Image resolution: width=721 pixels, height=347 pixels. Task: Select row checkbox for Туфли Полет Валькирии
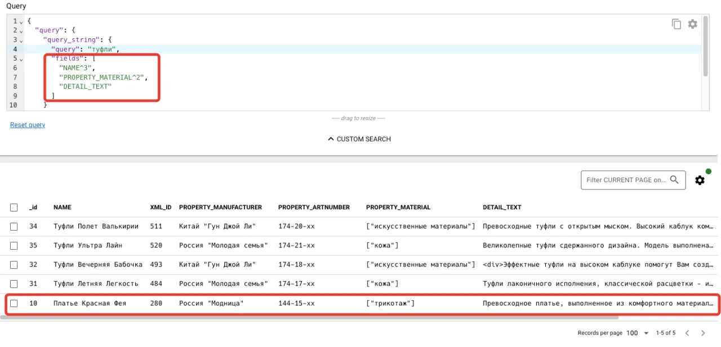(14, 227)
